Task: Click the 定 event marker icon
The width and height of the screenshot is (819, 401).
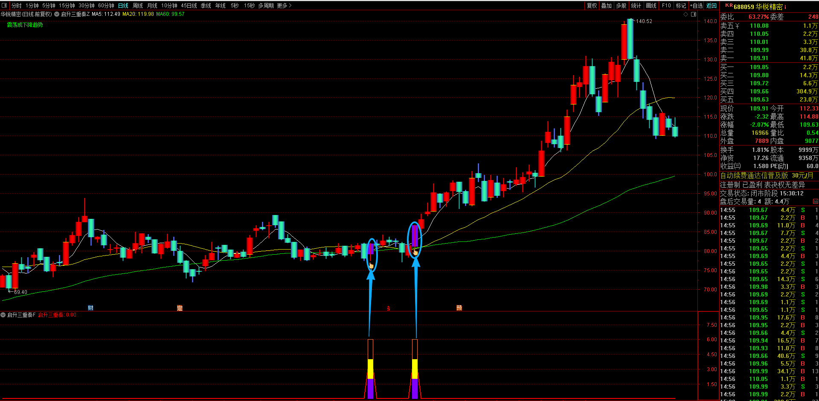Action: tap(180, 308)
